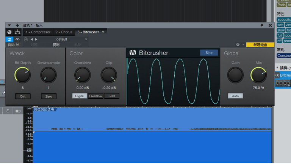
Task: Open the plugin window menu arrow
Action: [9, 25]
